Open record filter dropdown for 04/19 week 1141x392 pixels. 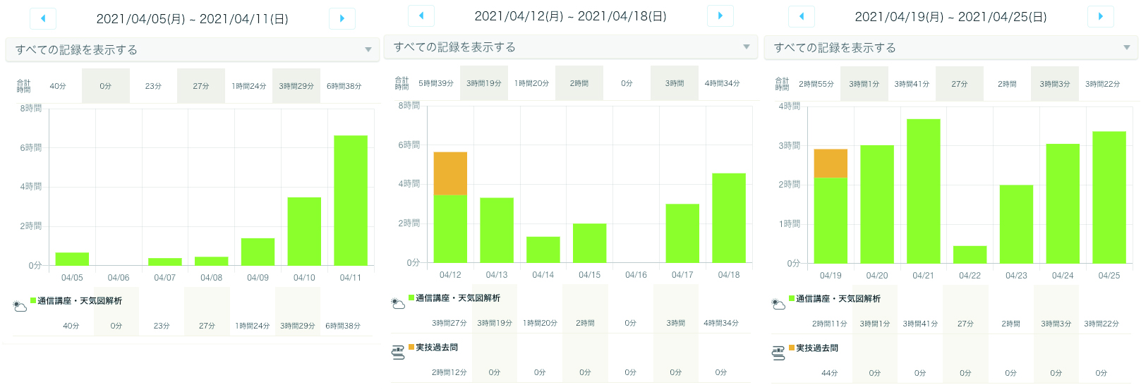[950, 48]
